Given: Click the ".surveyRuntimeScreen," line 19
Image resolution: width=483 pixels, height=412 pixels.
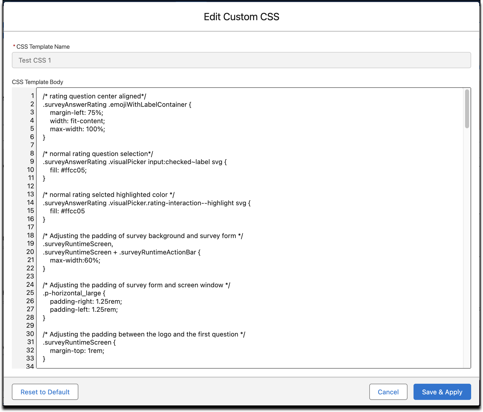Looking at the screenshot, I should click(x=78, y=244).
